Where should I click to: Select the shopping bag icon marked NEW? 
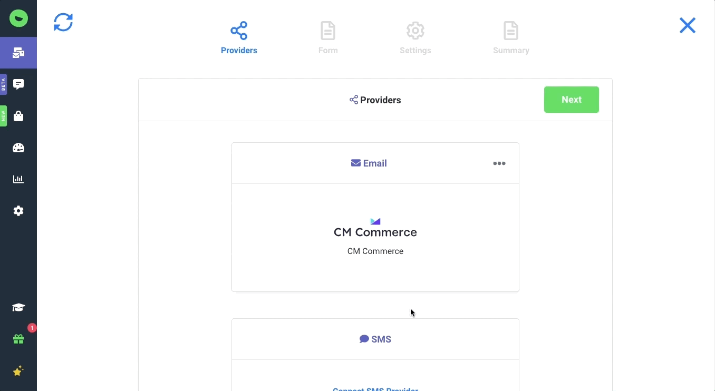[18, 116]
